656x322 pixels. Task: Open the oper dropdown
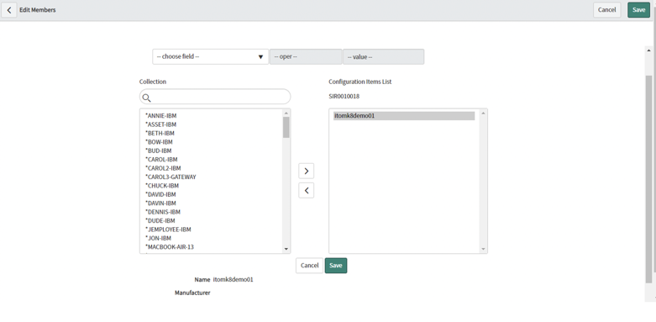[306, 56]
